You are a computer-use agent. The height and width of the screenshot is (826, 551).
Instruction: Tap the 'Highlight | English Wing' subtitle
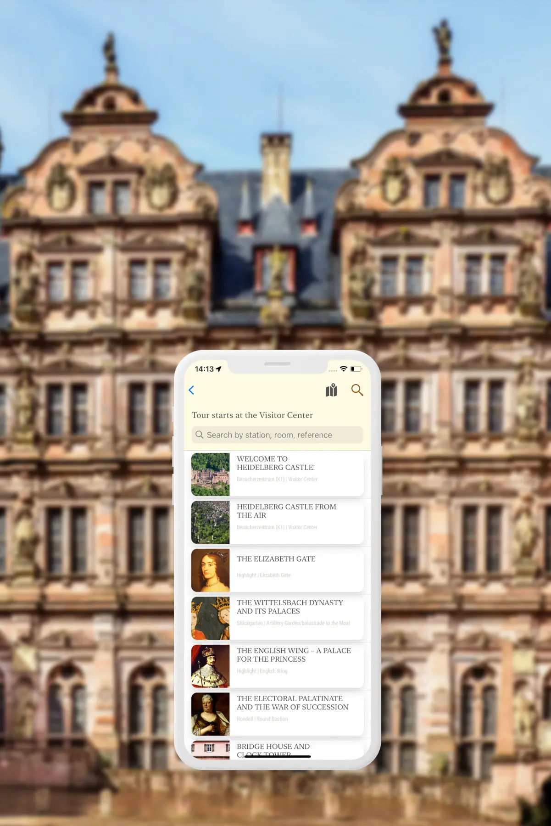pos(262,671)
